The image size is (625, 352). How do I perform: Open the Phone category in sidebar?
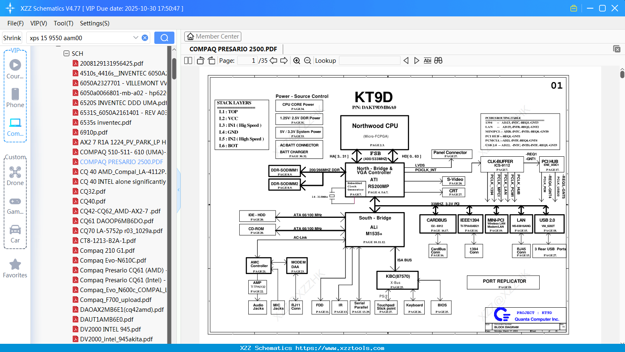click(x=15, y=98)
